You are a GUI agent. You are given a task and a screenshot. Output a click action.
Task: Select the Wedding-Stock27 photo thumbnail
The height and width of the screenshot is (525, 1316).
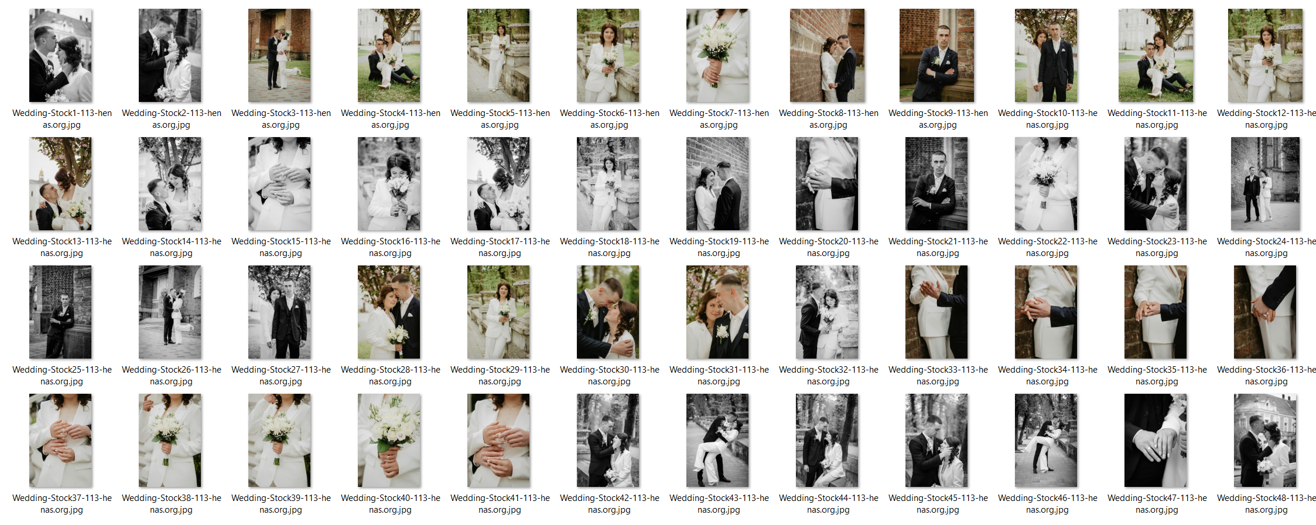point(280,312)
